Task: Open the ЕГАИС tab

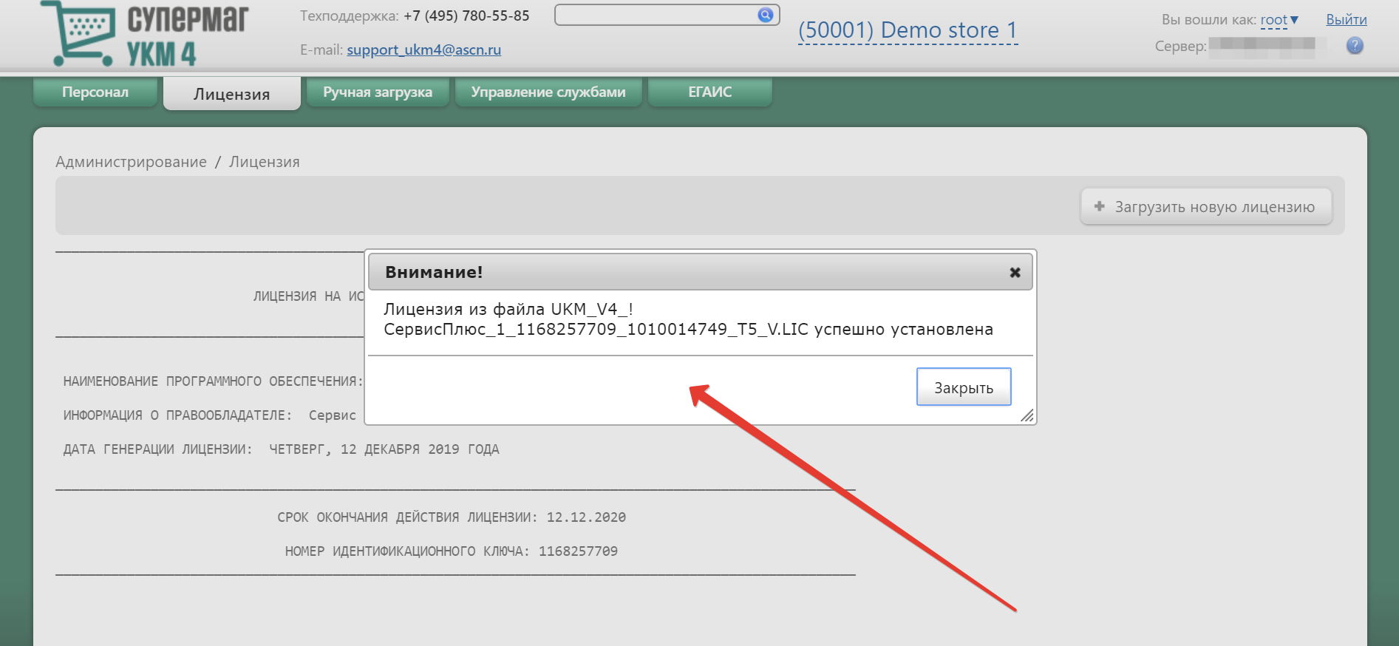Action: coord(710,92)
